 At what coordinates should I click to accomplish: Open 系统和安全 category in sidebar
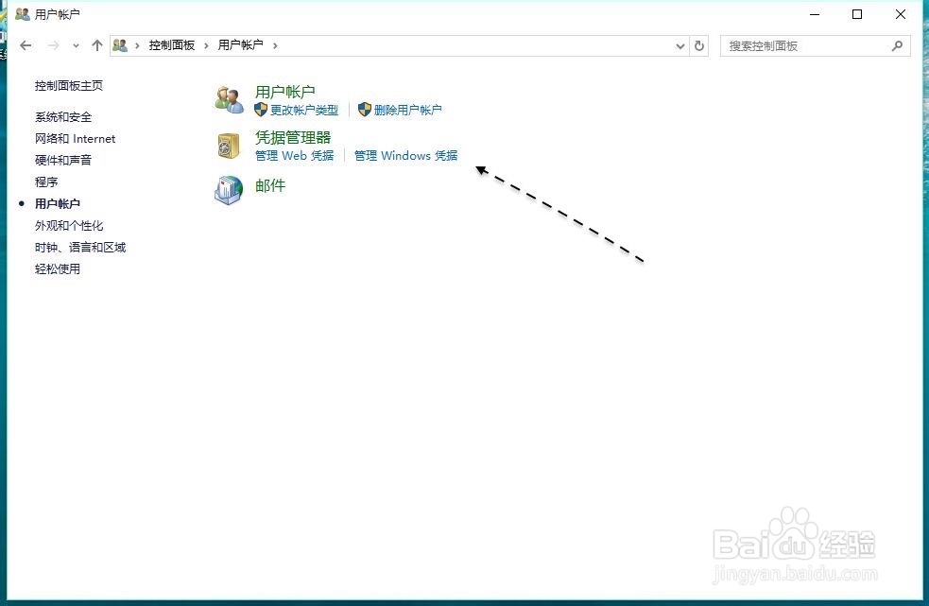pos(63,117)
